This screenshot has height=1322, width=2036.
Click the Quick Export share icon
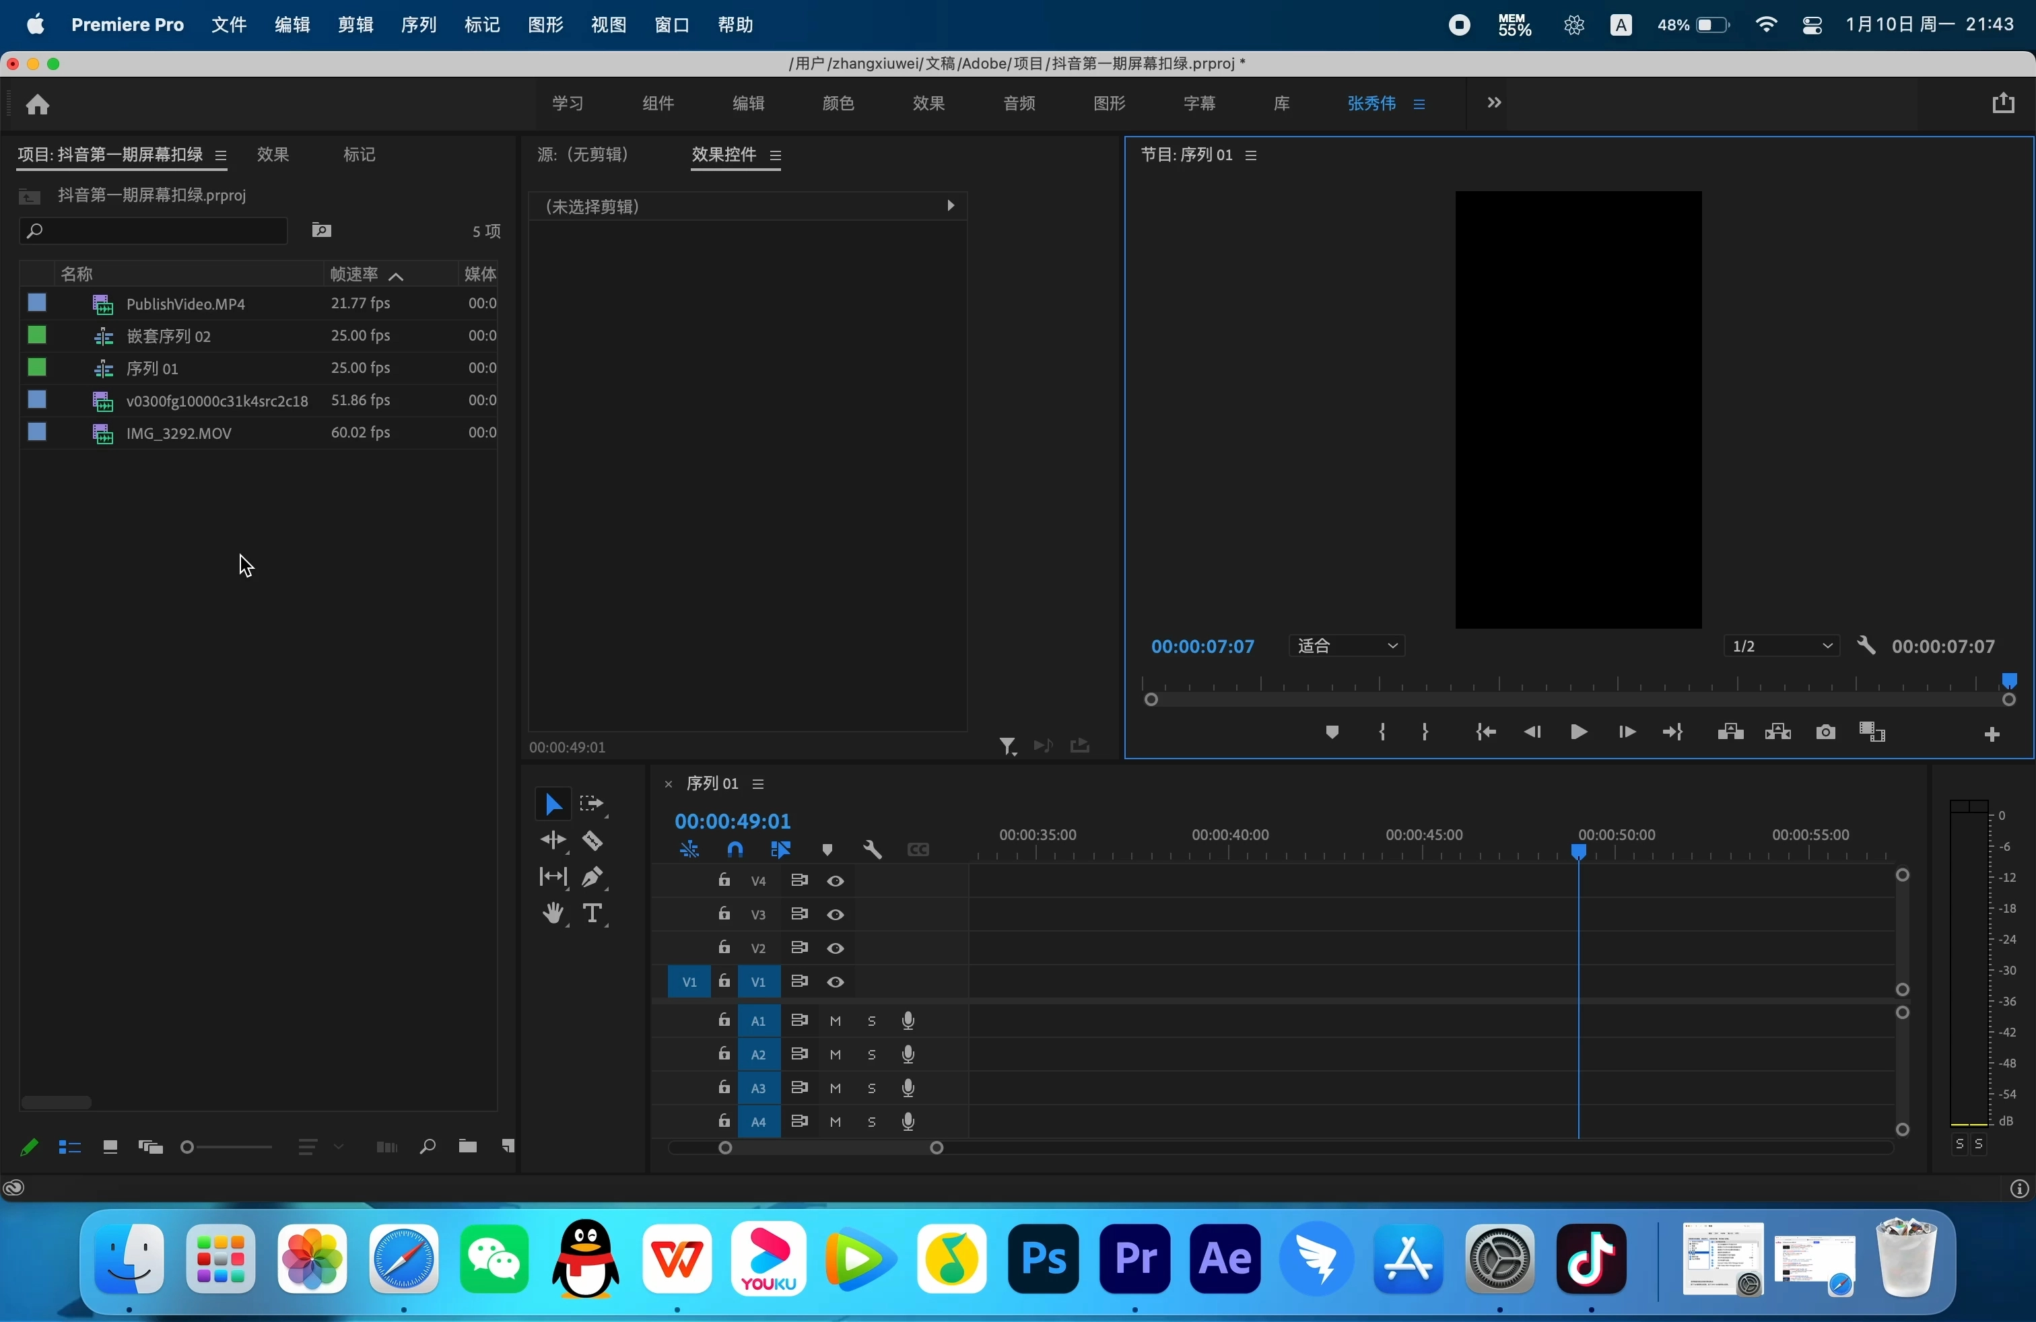click(x=2002, y=104)
